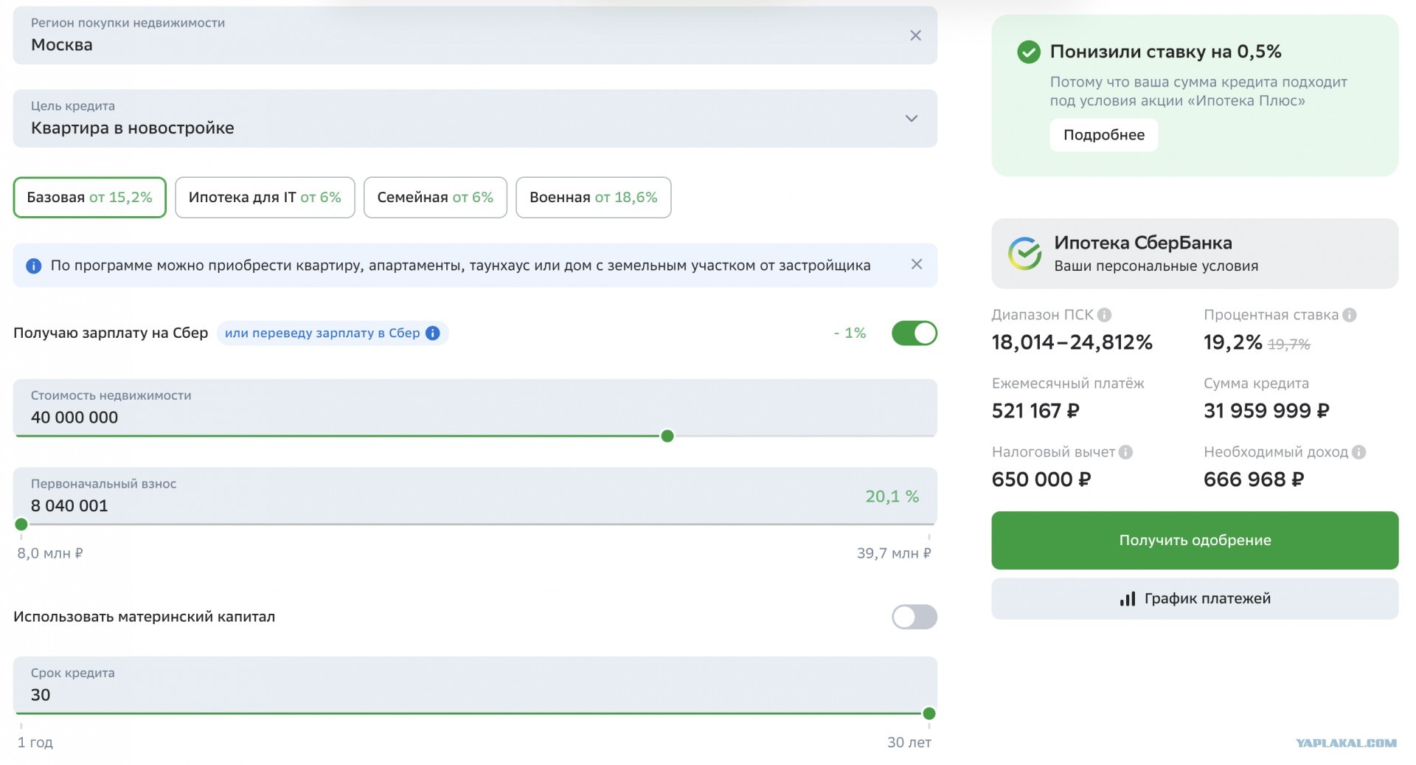Click the '39,7 млн ₽' slider maximum label

[x=894, y=553]
